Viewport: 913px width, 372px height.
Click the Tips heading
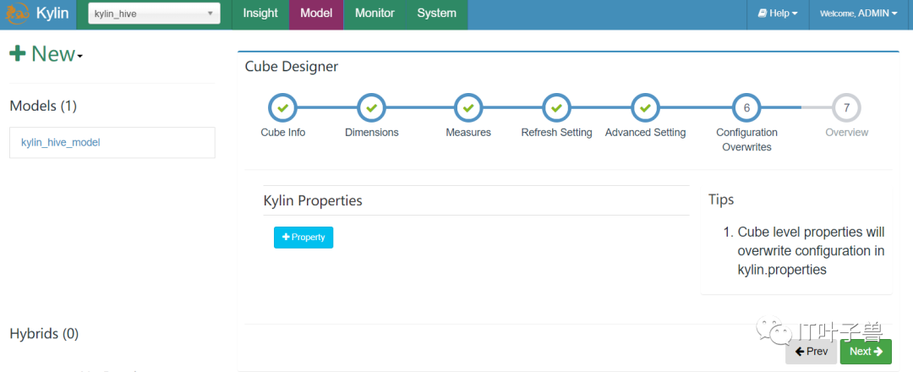click(721, 200)
